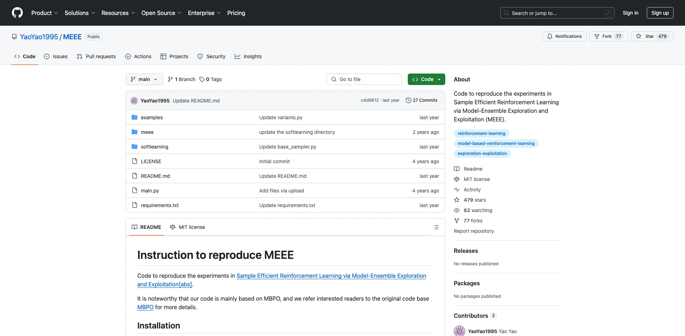Viewport: 685px width, 336px height.
Task: Expand the Open Source menu
Action: click(x=161, y=13)
